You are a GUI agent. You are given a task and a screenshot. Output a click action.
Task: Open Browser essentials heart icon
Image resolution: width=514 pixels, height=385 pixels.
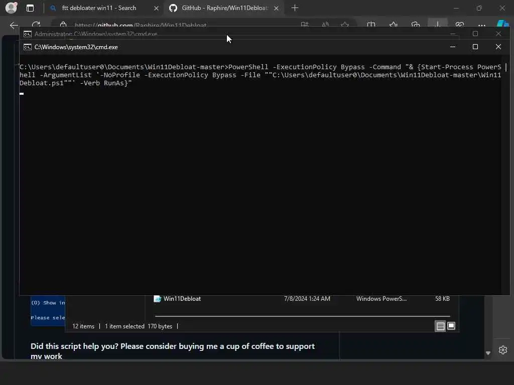460,25
